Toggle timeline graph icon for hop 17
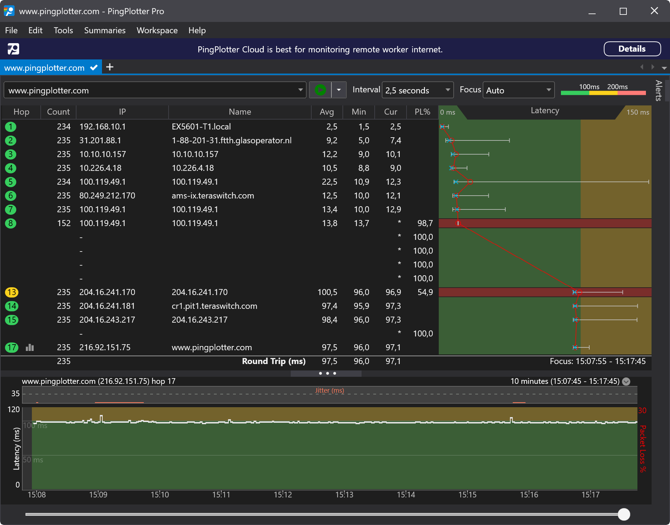This screenshot has height=525, width=670. point(30,347)
